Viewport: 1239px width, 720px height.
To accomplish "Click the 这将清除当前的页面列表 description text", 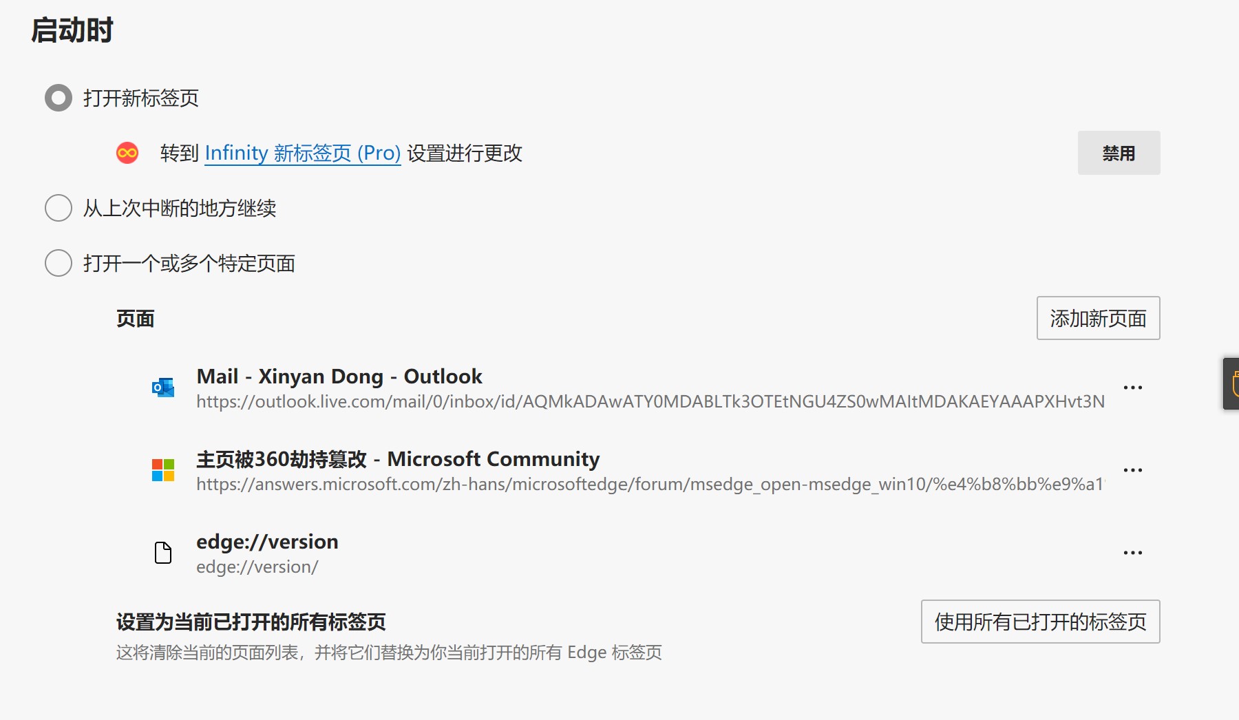I will (389, 652).
